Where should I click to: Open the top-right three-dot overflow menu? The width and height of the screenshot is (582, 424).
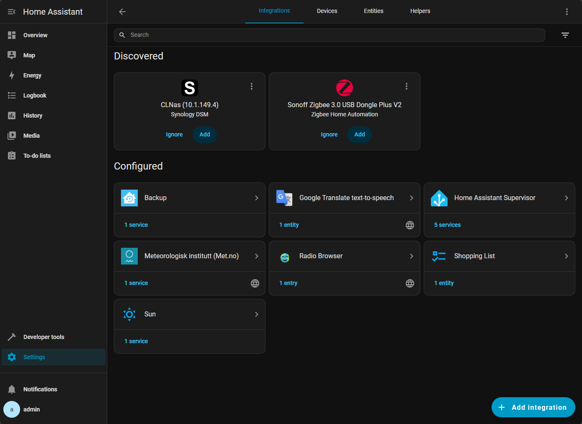[x=567, y=12]
